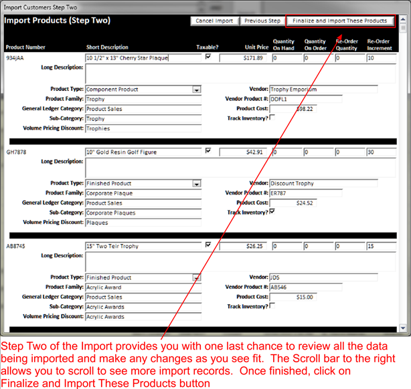Select product number text 934JAA
Image resolution: width=411 pixels, height=389 pixels.
coord(15,58)
